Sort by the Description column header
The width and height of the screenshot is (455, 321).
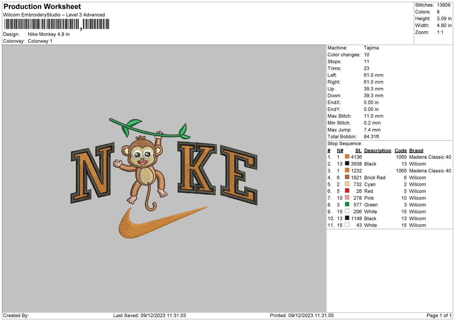coord(378,150)
